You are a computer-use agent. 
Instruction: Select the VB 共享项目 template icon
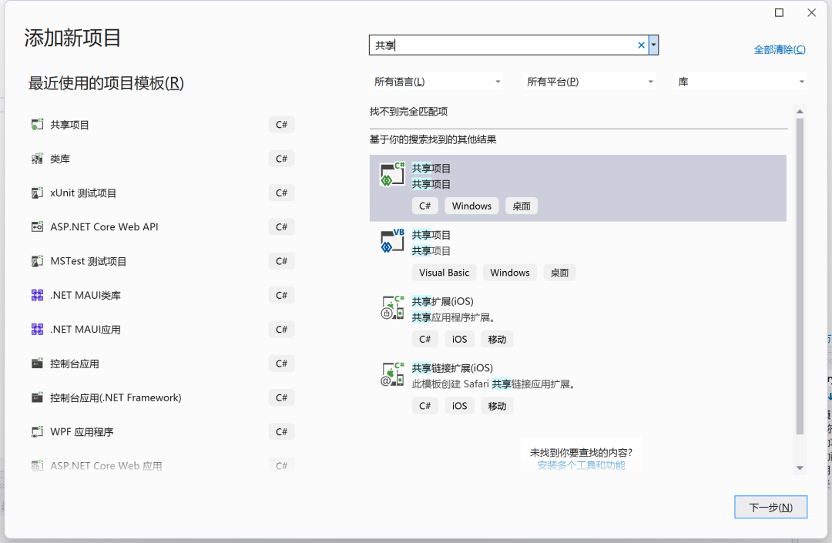[x=392, y=241]
